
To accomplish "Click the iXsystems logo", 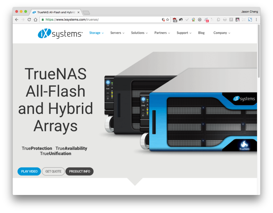I will pyautogui.click(x=60, y=33).
